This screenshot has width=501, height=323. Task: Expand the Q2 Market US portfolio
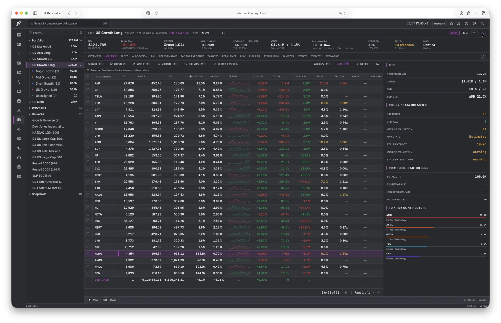tap(30, 47)
